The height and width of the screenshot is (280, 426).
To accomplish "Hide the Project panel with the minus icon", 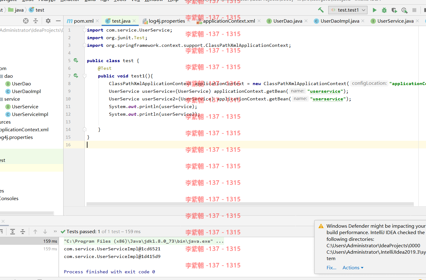I will 58,21.
